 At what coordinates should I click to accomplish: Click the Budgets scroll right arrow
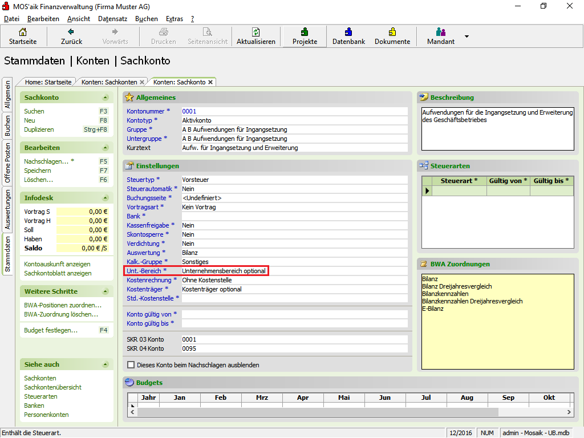tap(569, 412)
